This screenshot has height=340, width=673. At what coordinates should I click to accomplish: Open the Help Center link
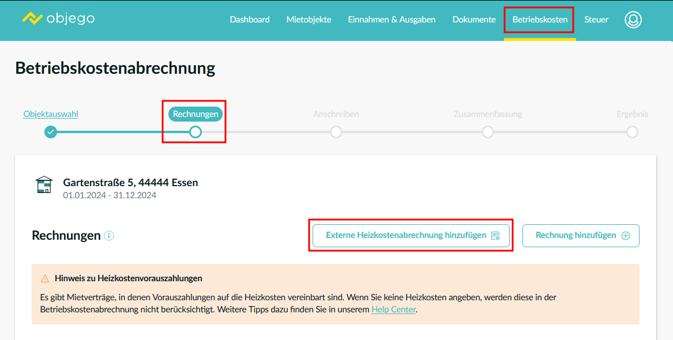point(393,309)
